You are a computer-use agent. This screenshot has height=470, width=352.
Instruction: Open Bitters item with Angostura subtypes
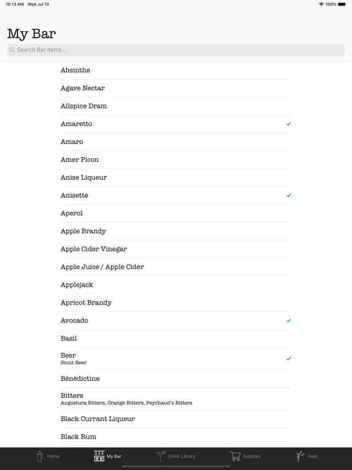176,399
